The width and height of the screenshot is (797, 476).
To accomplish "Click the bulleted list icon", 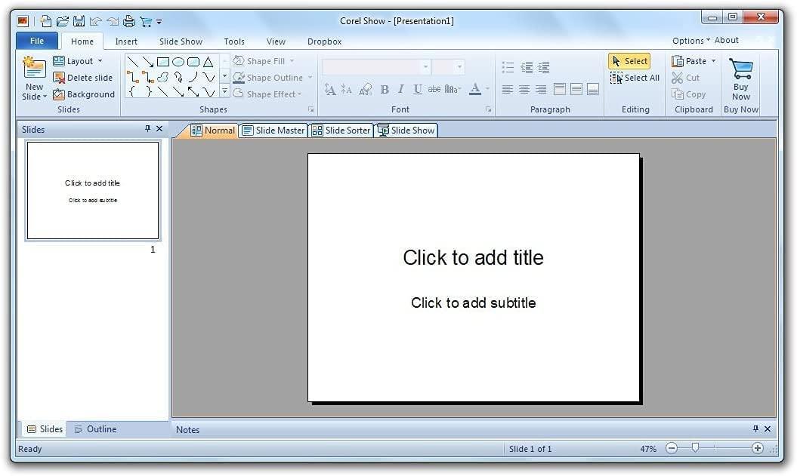I will (507, 66).
